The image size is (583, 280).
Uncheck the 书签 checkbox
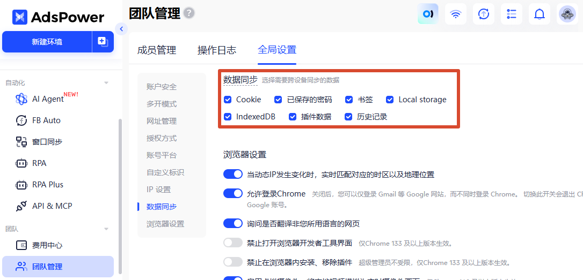[349, 100]
